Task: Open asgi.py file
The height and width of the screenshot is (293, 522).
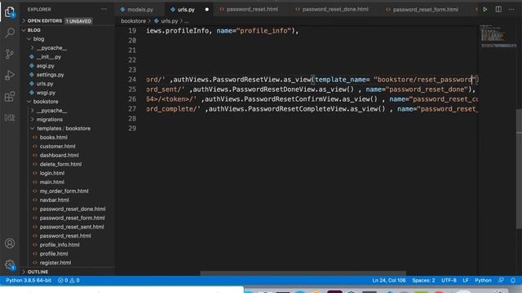Action: pyautogui.click(x=46, y=66)
